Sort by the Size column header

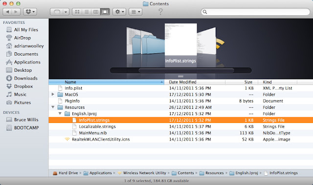click(x=242, y=82)
